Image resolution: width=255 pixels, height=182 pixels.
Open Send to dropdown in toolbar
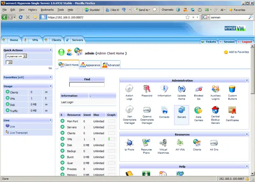click(142, 10)
